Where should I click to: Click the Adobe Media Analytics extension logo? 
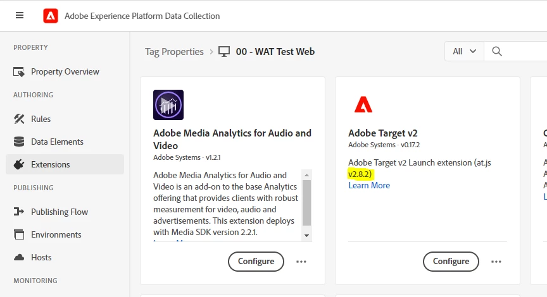[168, 105]
